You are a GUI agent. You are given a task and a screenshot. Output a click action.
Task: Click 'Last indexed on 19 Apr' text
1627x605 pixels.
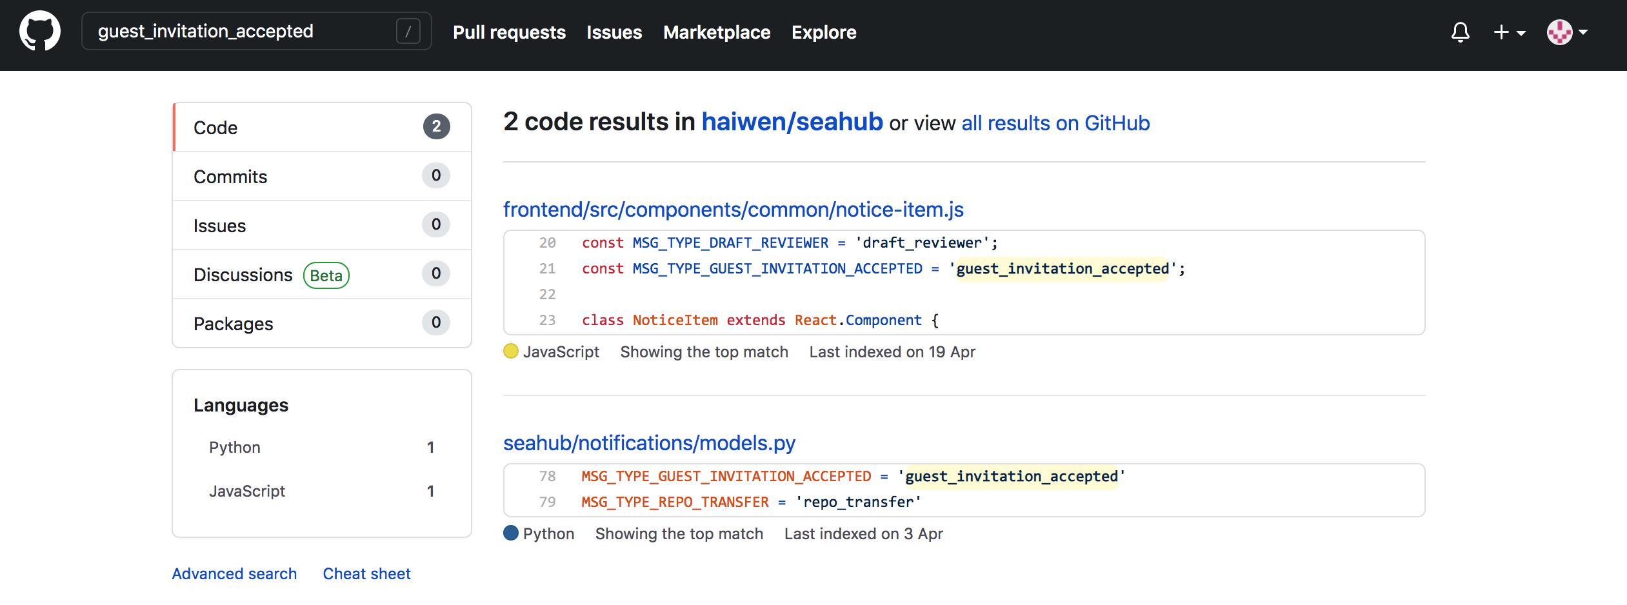click(x=892, y=352)
